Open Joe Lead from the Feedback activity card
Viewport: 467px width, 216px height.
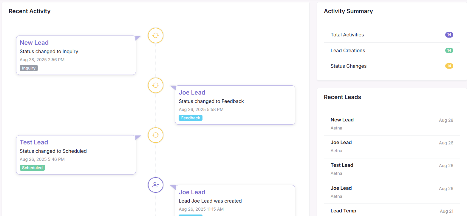(192, 92)
